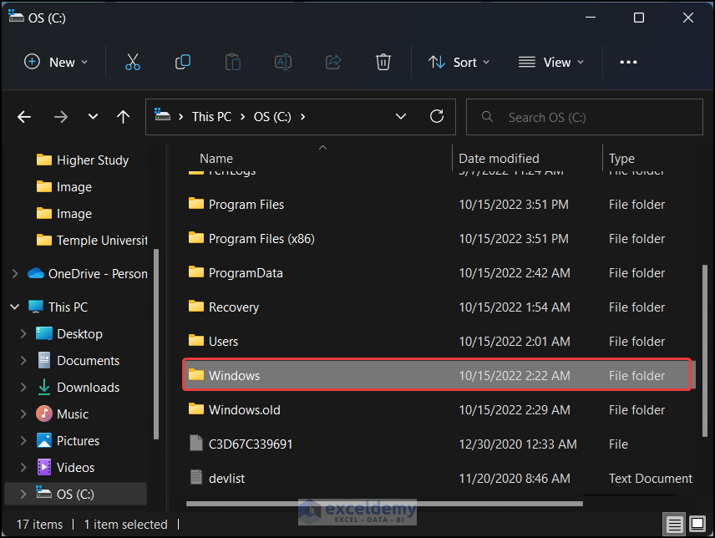Screen dimensions: 715x538
Task: Open recent locations dropdown chevron
Action: pos(93,117)
